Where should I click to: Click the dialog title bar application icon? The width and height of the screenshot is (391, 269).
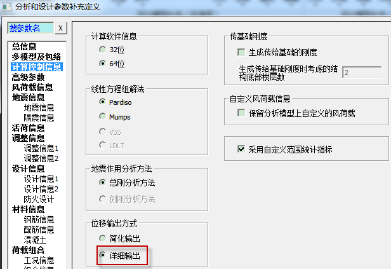coord(7,7)
